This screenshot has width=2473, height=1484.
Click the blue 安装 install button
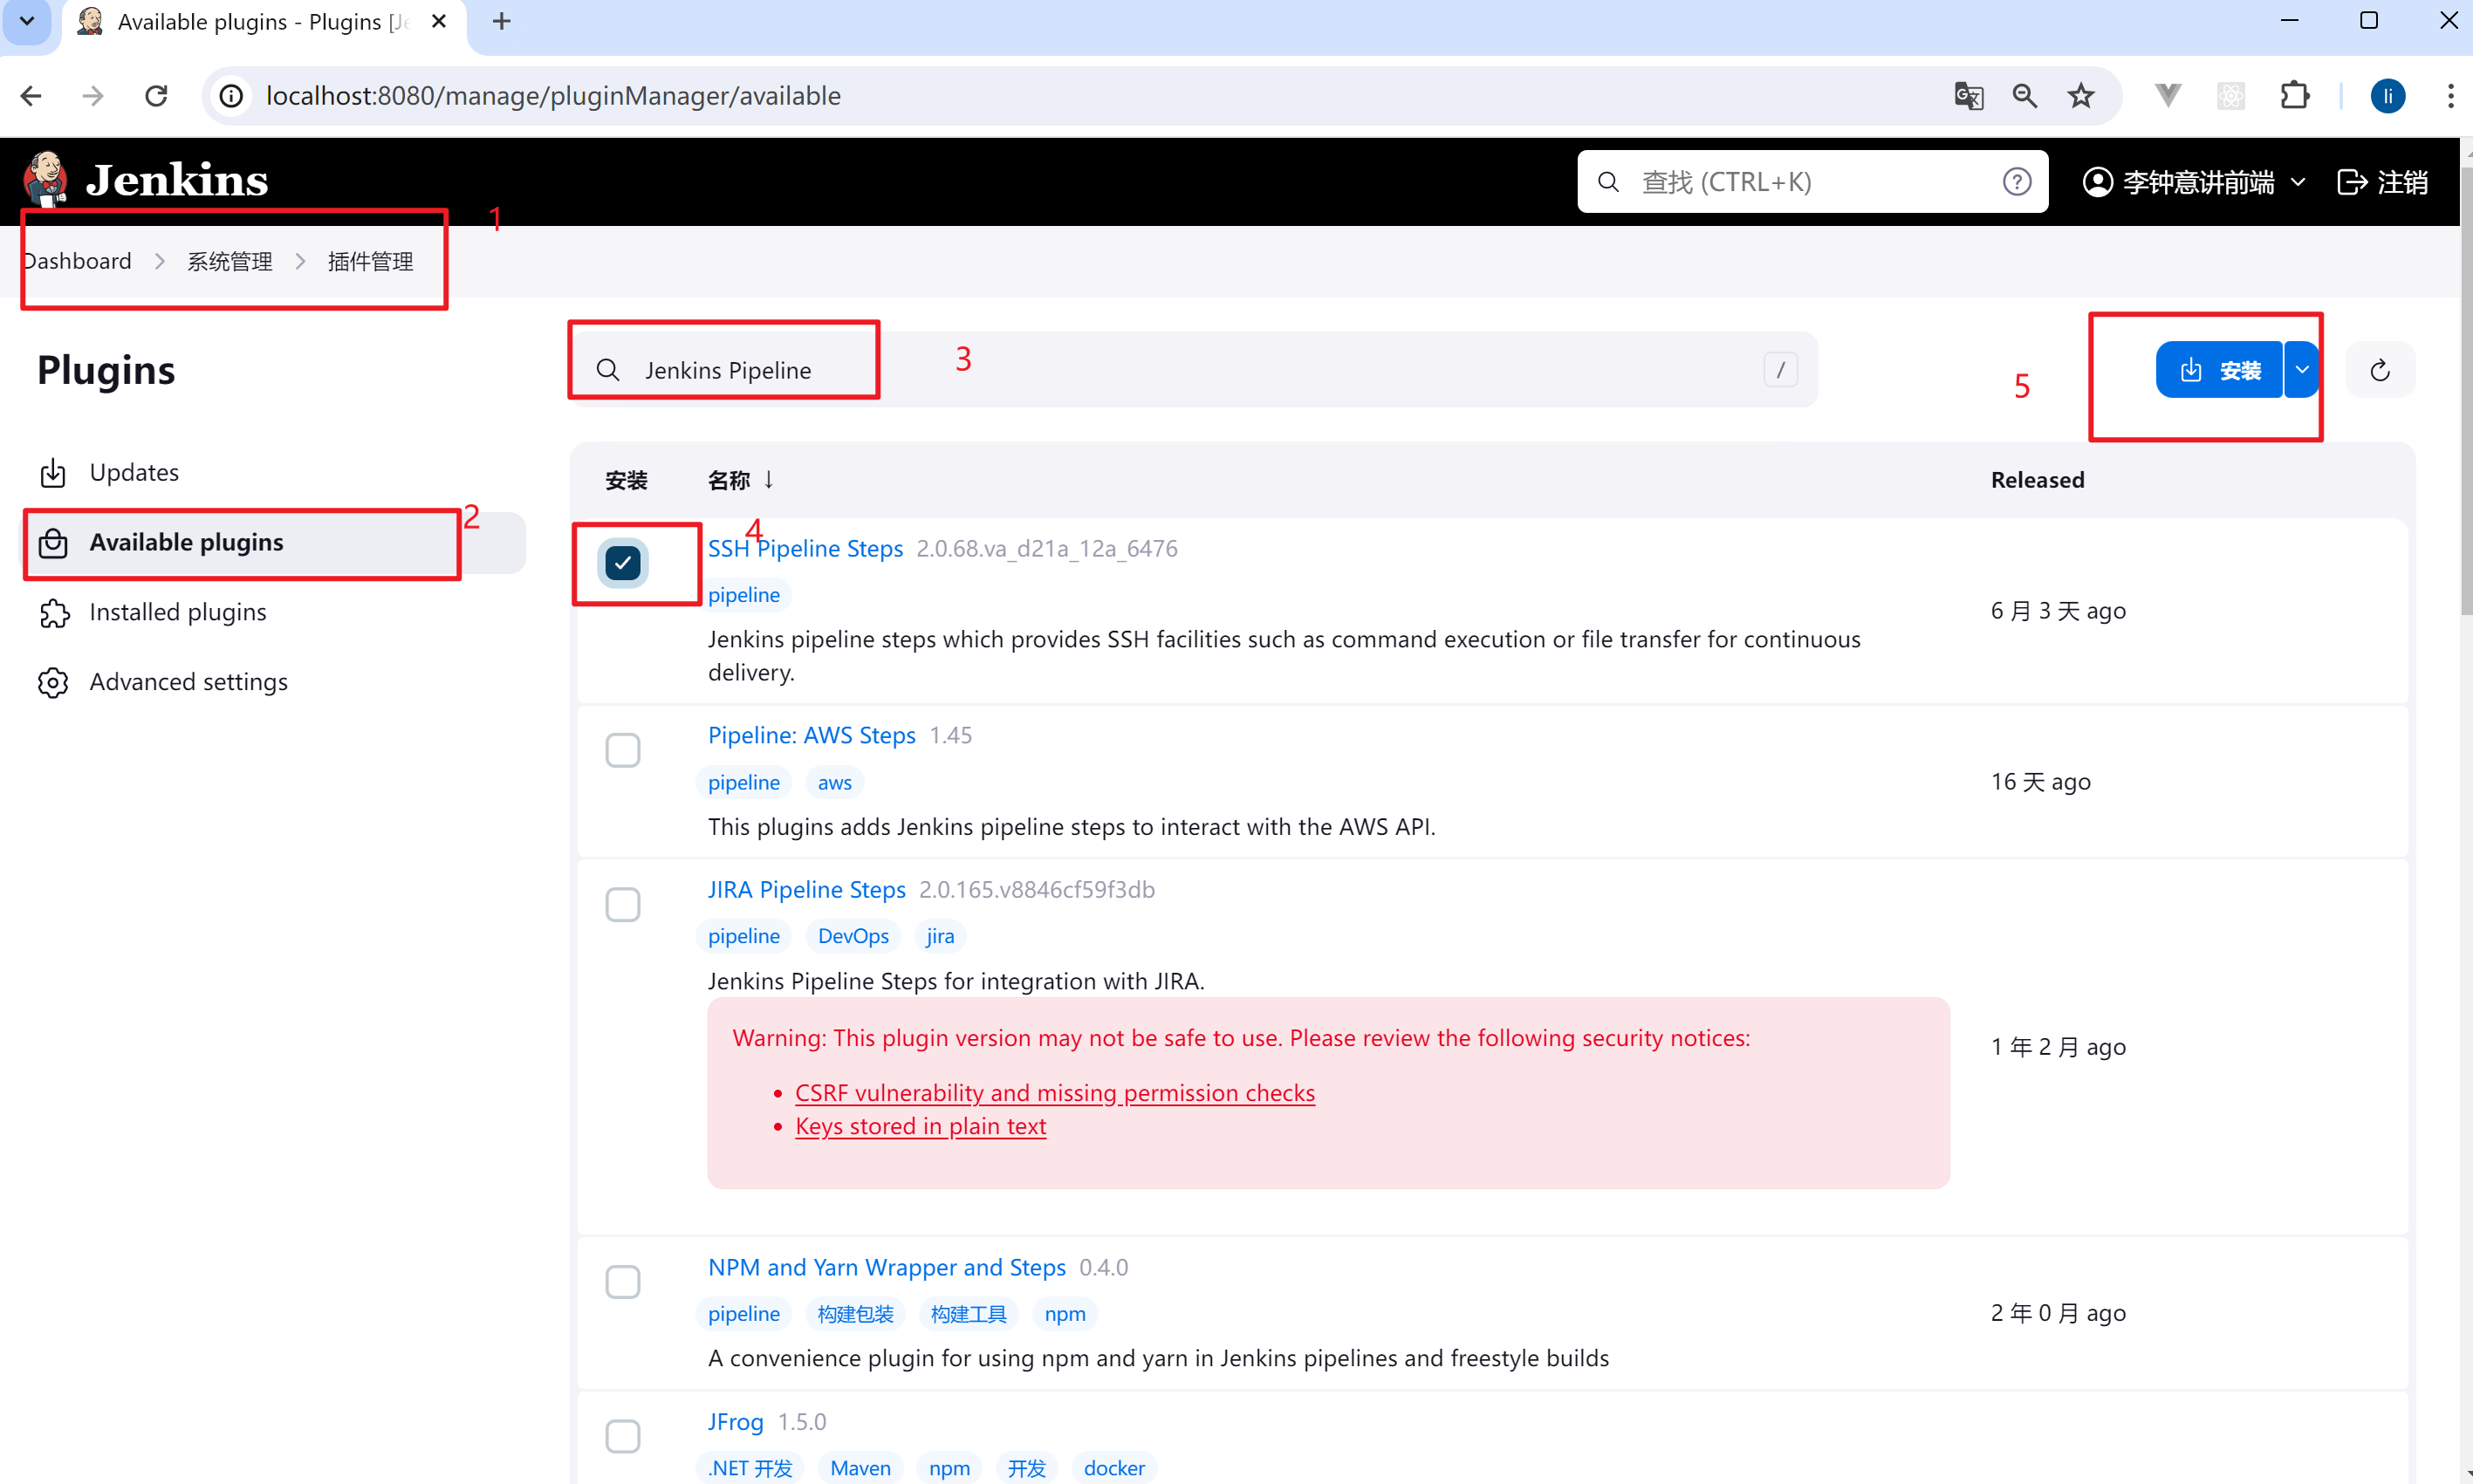2219,370
